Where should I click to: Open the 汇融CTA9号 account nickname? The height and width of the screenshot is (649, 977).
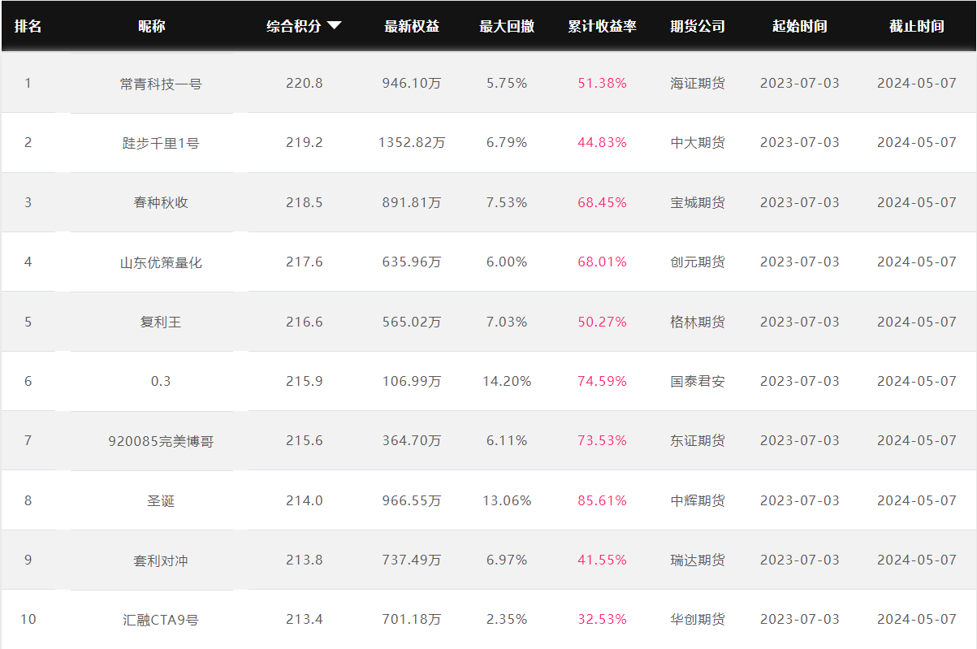[161, 620]
